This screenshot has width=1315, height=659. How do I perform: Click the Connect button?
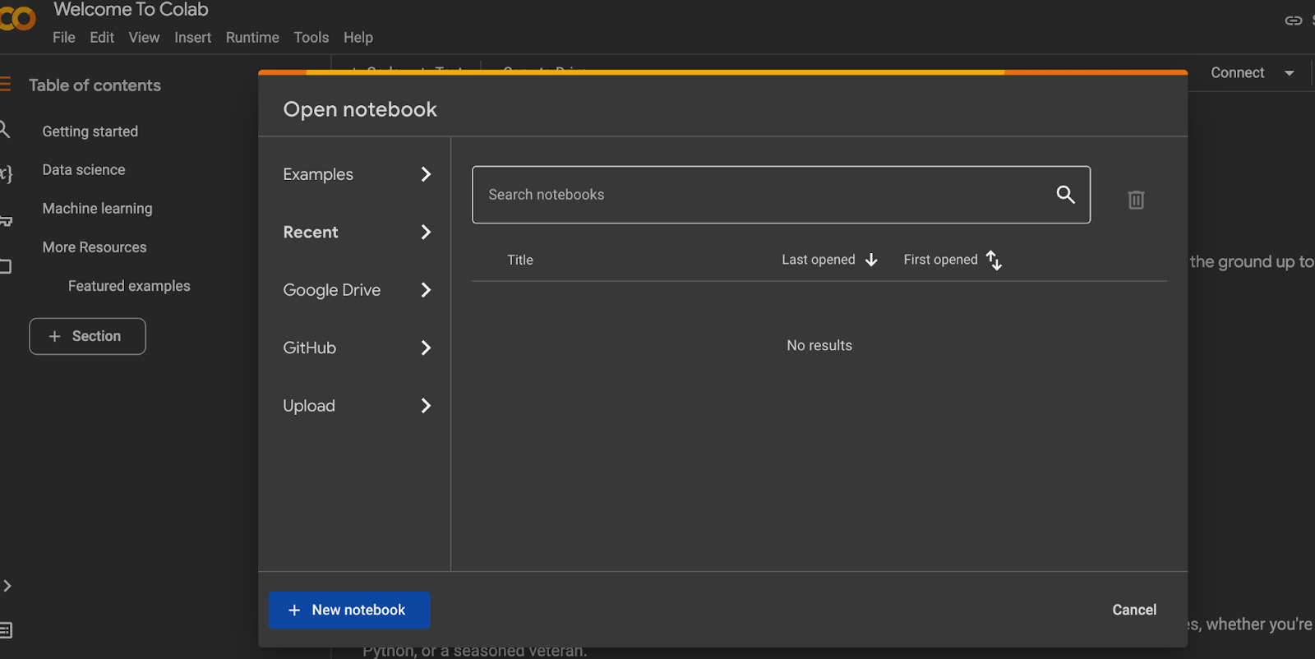click(x=1238, y=73)
